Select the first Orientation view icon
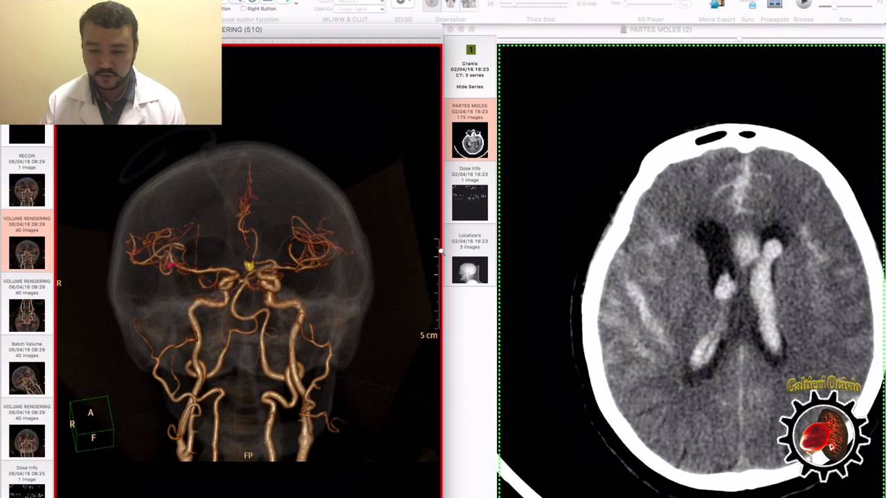The width and height of the screenshot is (886, 498). click(432, 3)
